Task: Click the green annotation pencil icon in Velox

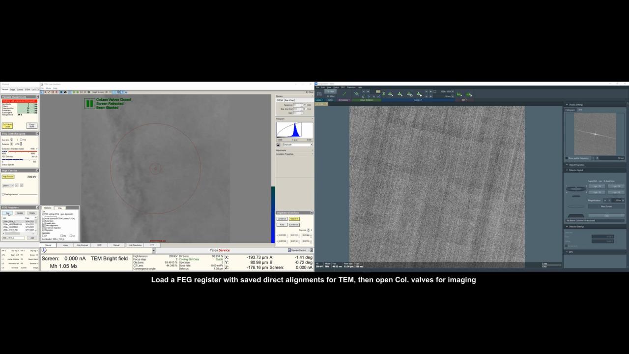Action: pos(344,93)
